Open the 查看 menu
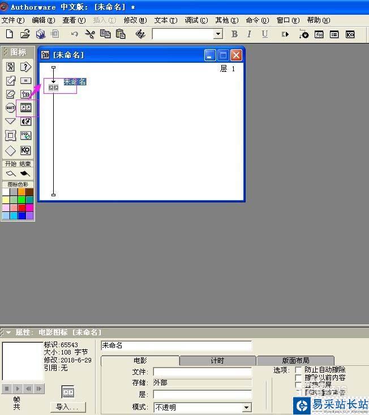 (x=74, y=20)
